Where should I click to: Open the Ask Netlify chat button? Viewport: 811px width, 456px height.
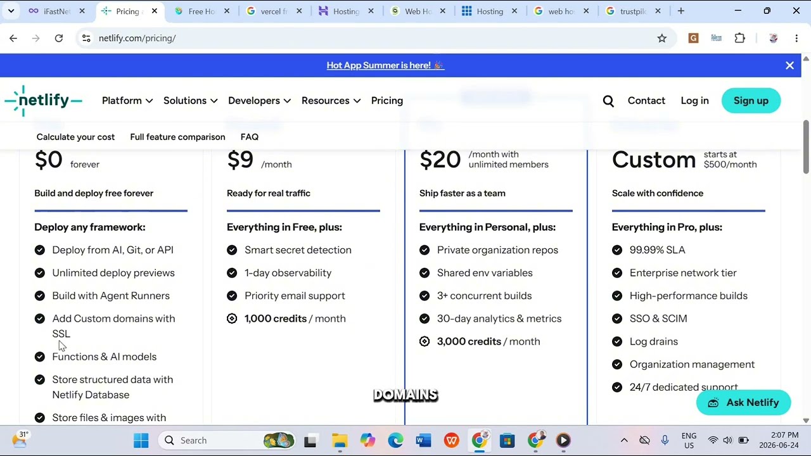(743, 403)
